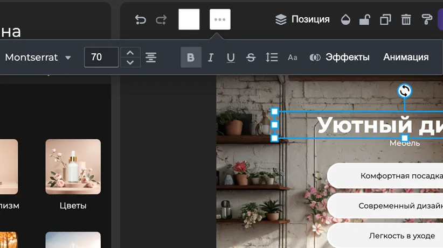
Task: Open the Эффекты text effects panel
Action: pyautogui.click(x=340, y=57)
